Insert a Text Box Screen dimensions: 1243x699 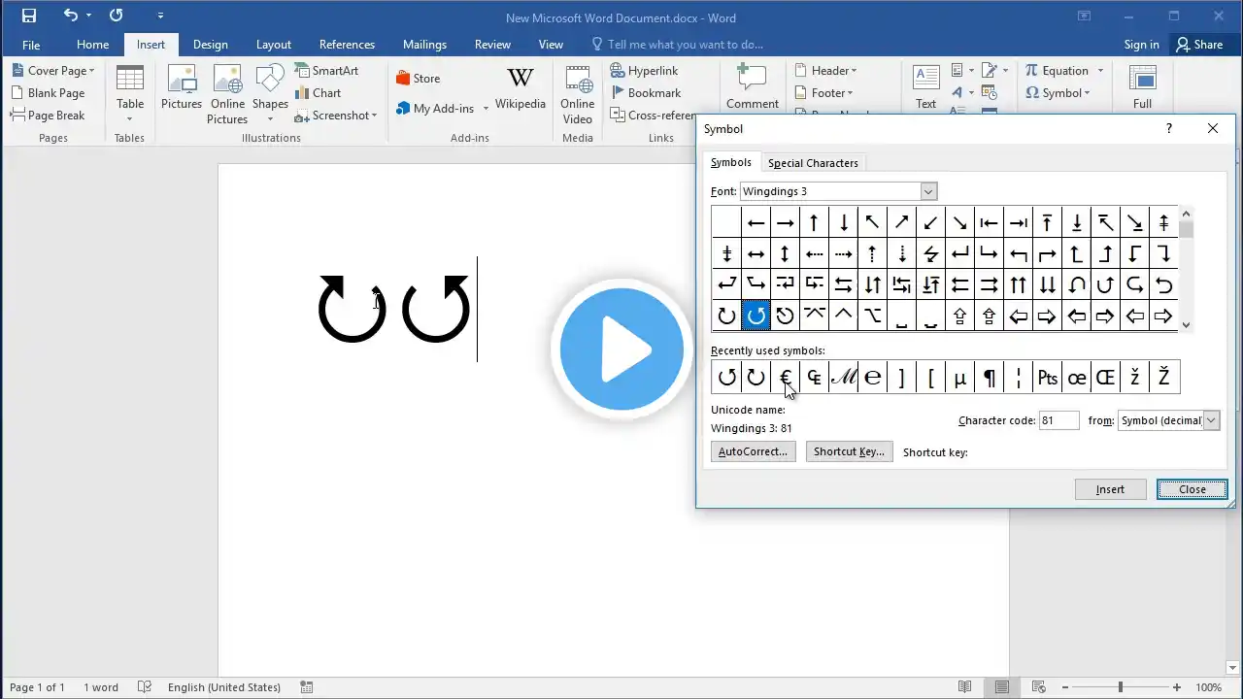coord(925,88)
